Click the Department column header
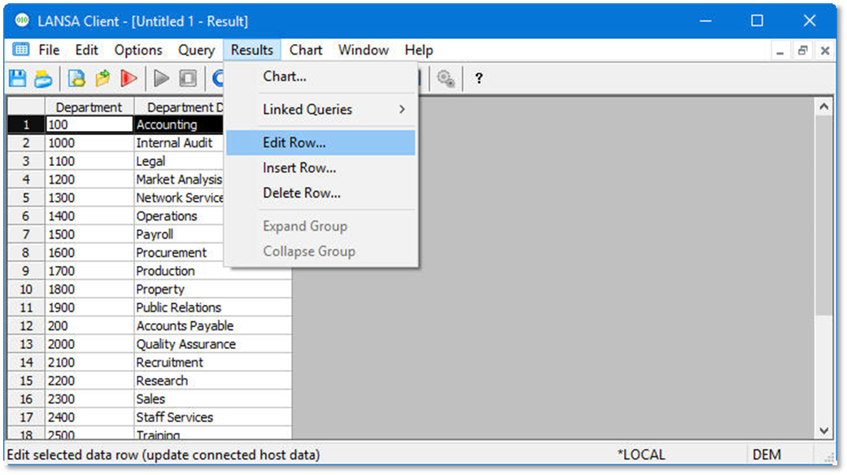847x475 pixels. [90, 107]
